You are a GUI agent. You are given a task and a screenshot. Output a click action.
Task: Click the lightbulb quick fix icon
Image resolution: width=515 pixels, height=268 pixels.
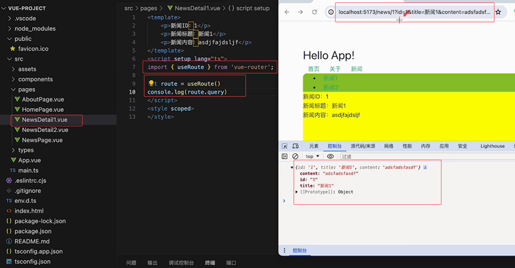click(x=151, y=83)
